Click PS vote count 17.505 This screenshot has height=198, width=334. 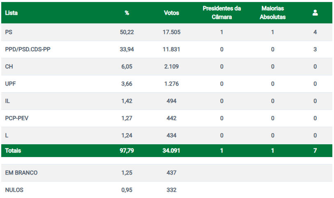171,32
